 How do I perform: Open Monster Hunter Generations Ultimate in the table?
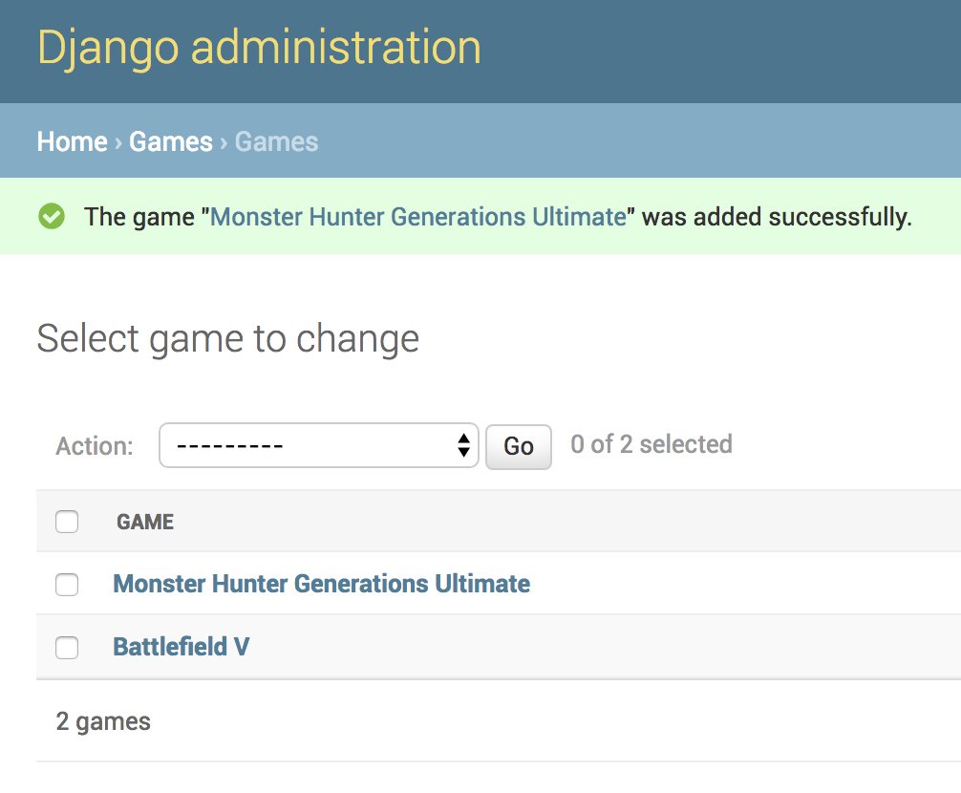tap(322, 584)
